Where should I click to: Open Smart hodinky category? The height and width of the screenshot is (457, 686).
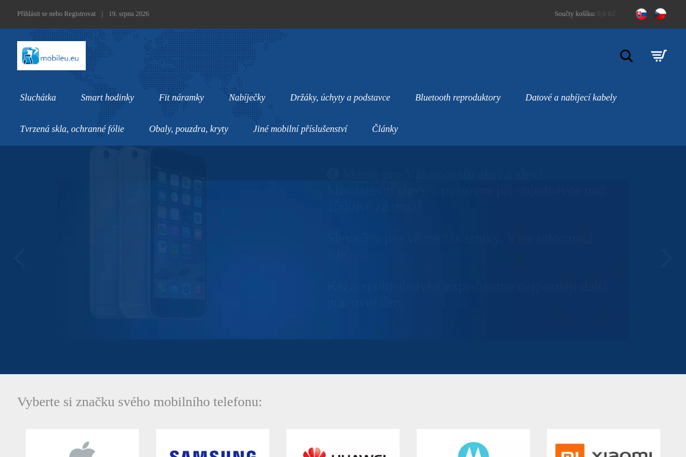click(x=107, y=98)
